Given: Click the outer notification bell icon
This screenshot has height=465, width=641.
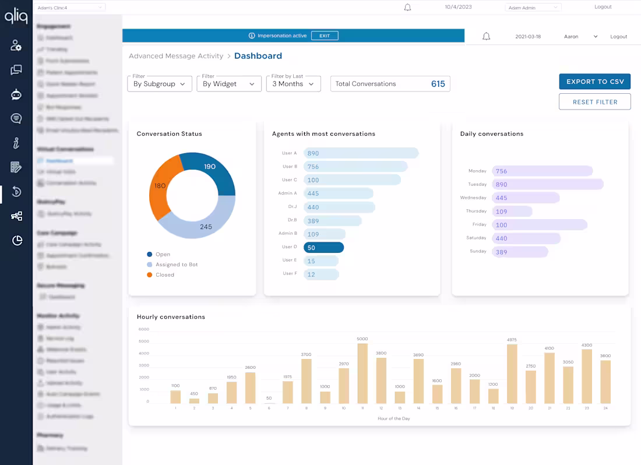Looking at the screenshot, I should [407, 8].
